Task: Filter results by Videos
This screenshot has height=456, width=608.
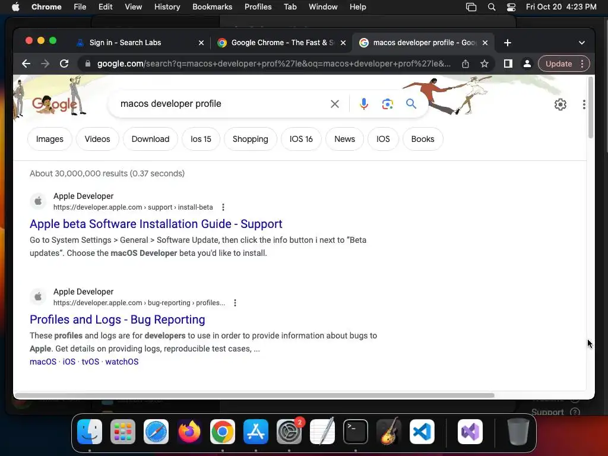Action: pyautogui.click(x=97, y=139)
